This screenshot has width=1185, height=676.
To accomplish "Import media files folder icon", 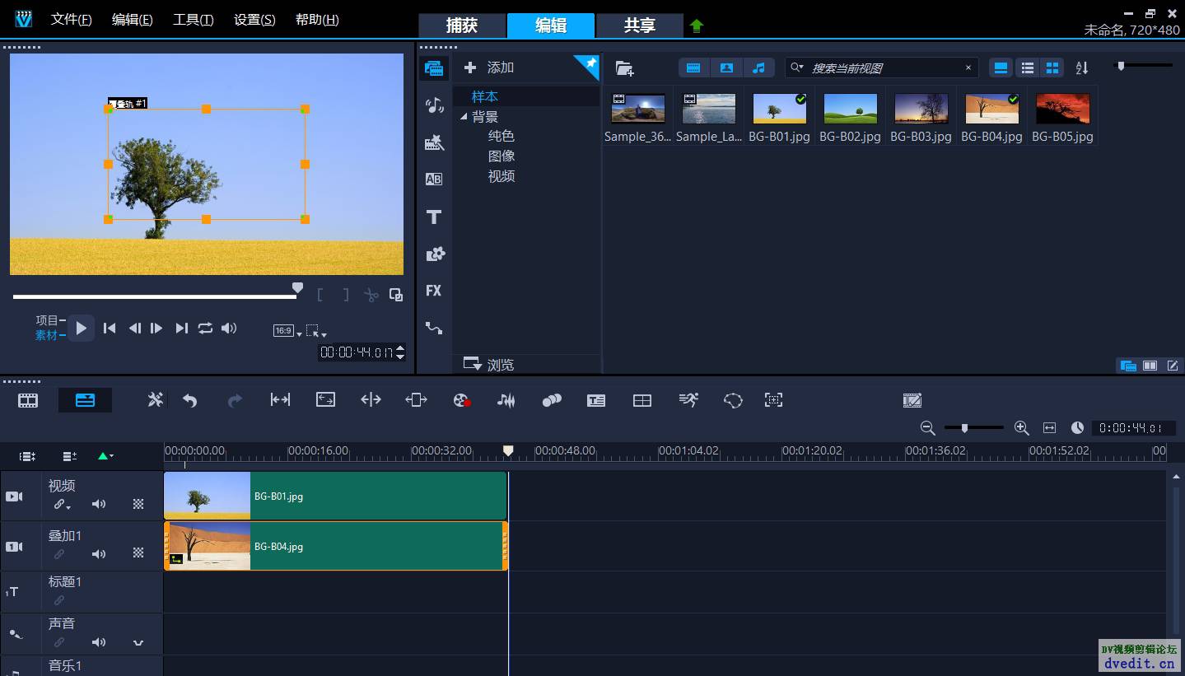I will click(x=625, y=68).
